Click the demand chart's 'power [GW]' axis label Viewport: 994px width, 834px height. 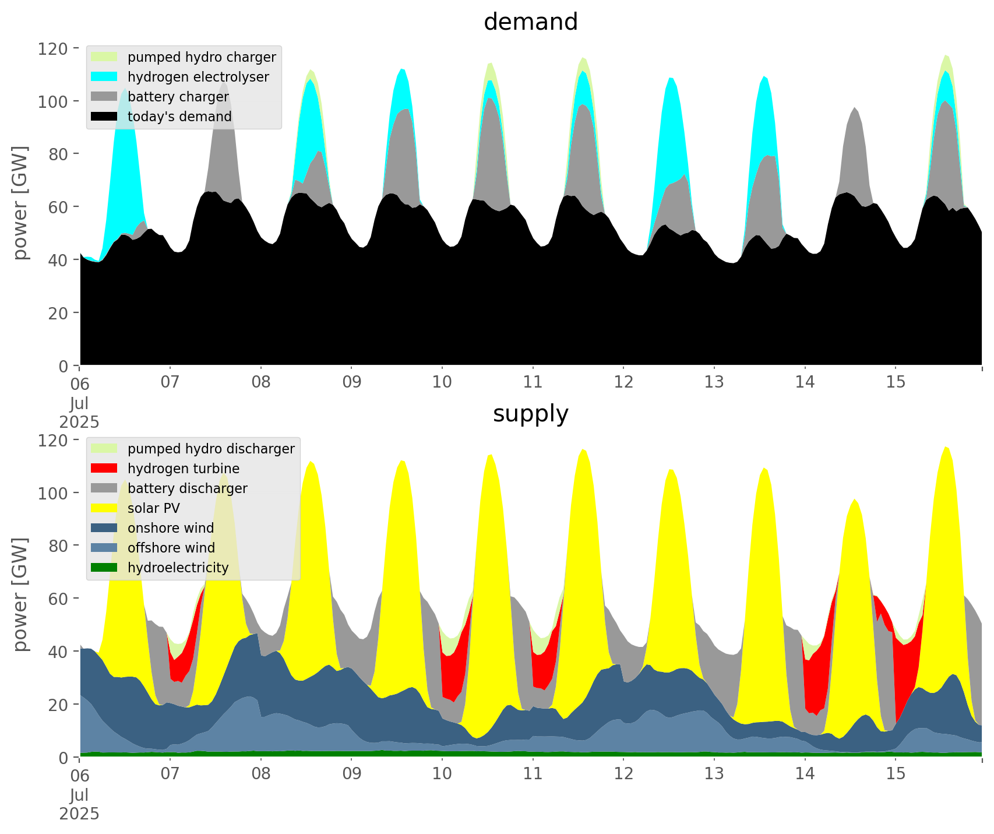click(20, 203)
